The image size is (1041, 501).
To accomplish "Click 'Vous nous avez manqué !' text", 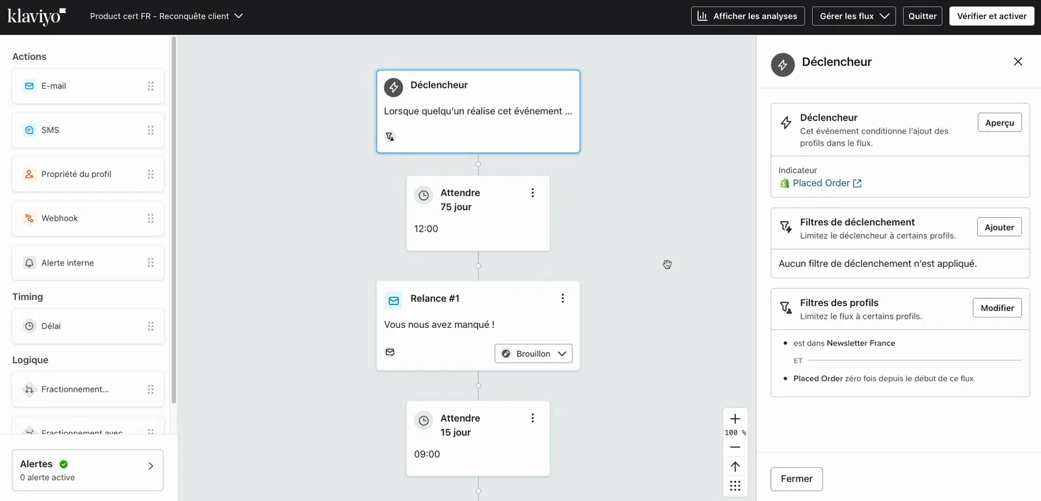I will (x=439, y=325).
